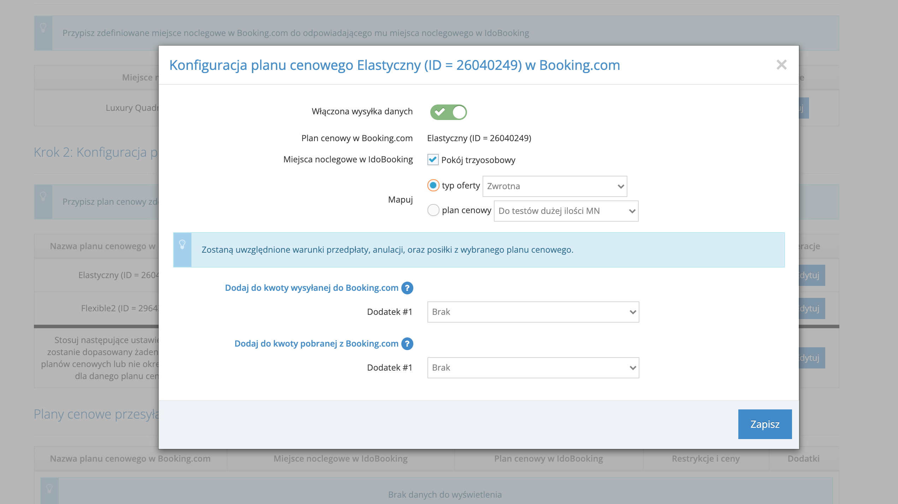This screenshot has height=504, width=898.
Task: Close the Konfiguracja planu cenowego dialog
Action: click(781, 65)
